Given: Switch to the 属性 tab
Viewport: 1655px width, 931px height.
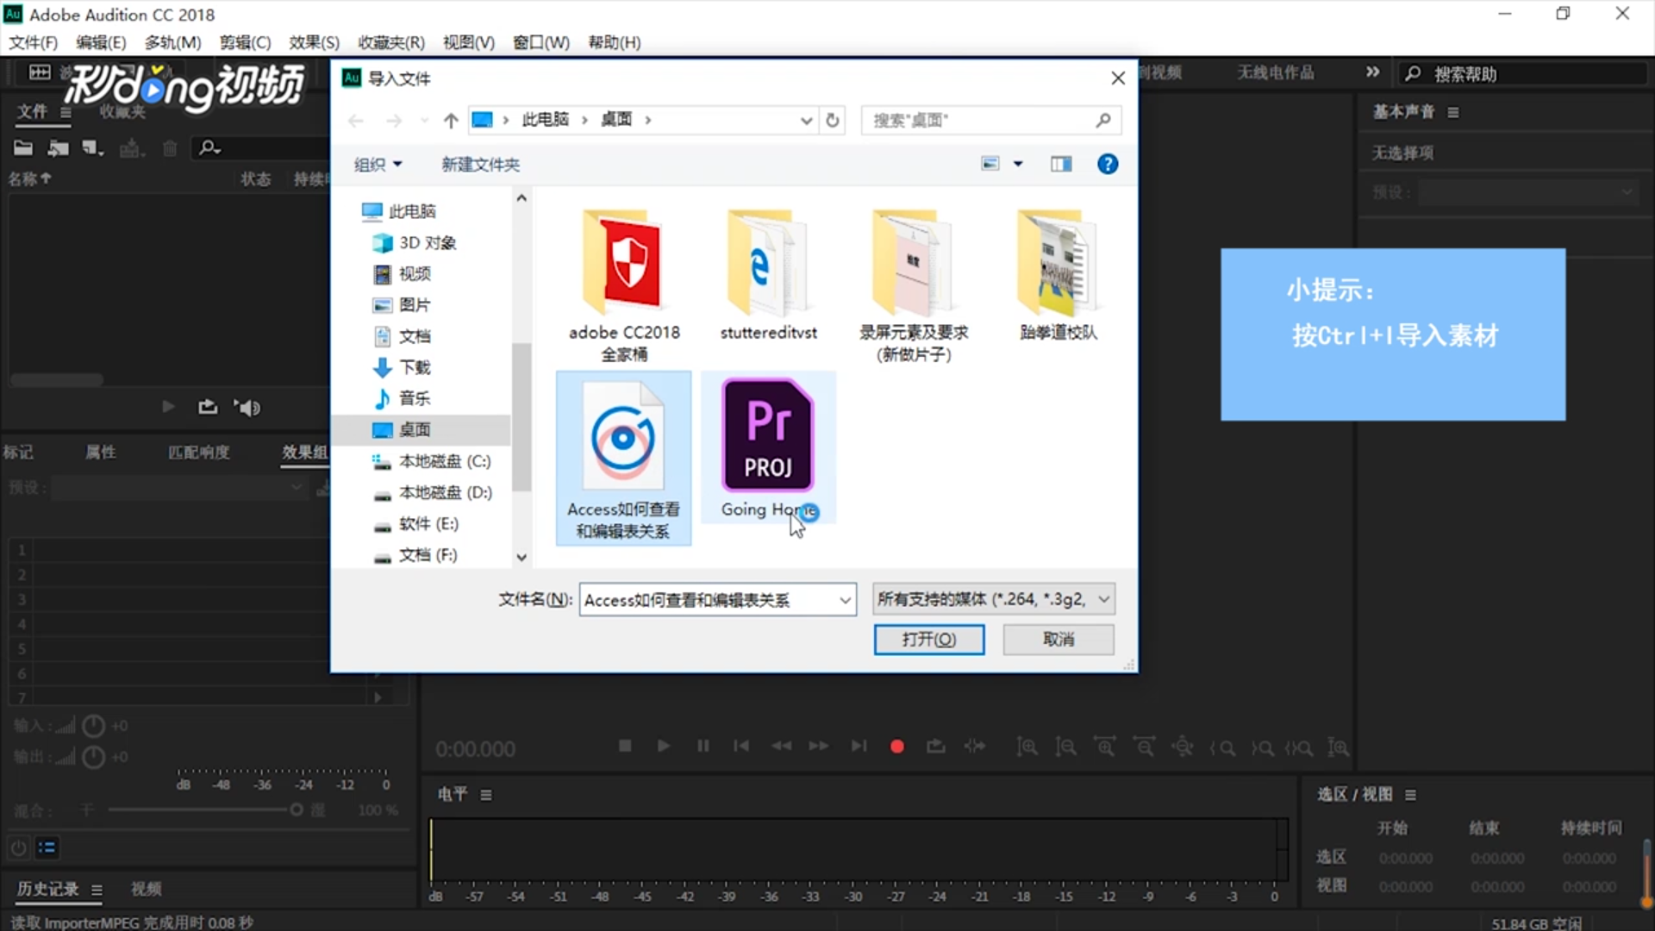Looking at the screenshot, I should coord(101,453).
